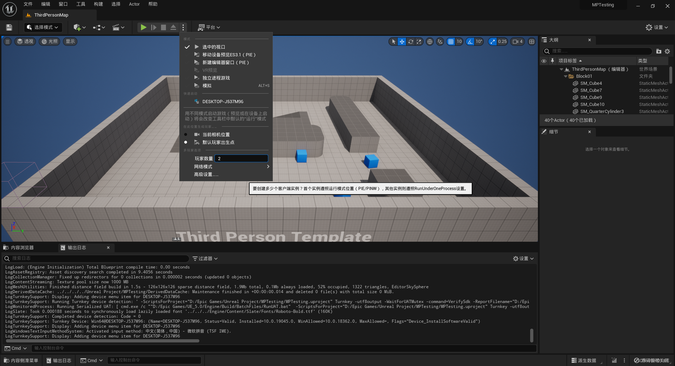Viewport: 675px width, 366px height.
Task: Close the 大纲 Outliner tab
Action: [x=590, y=40]
